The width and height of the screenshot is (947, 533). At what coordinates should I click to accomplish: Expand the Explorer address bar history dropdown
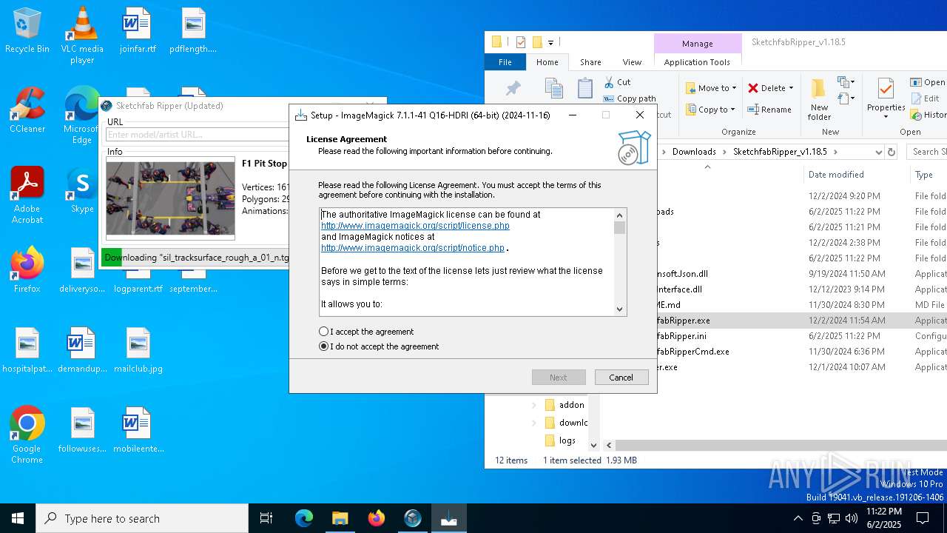878,152
